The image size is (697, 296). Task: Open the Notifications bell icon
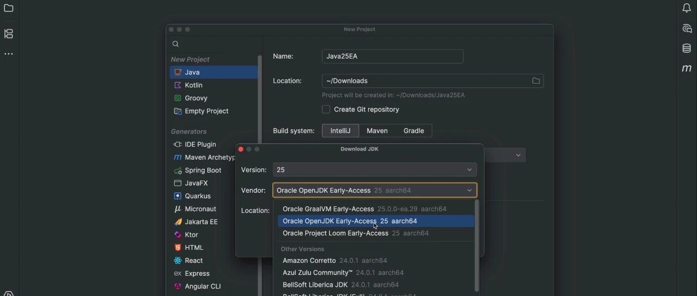(687, 8)
